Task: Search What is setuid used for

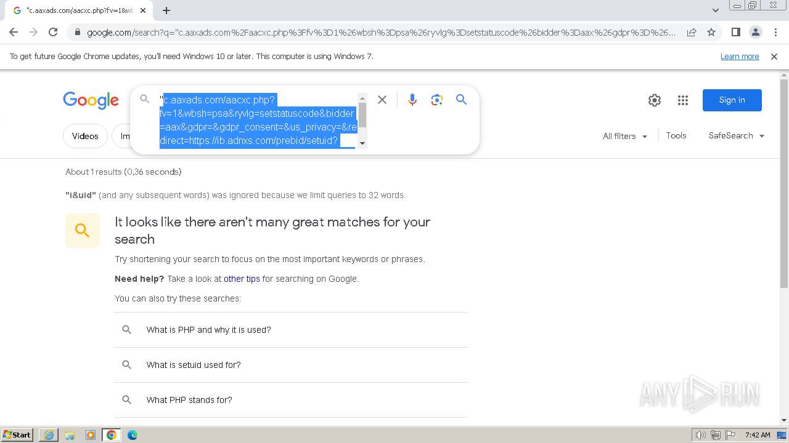Action: pos(290,365)
